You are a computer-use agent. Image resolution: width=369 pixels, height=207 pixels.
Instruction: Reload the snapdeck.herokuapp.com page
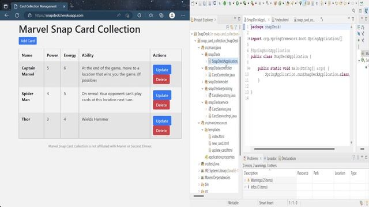(x=17, y=16)
